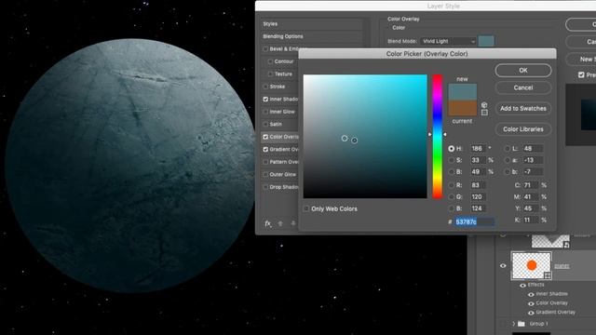This screenshot has width=596, height=335.
Task: Hide the Gradient Overlay effect eye
Action: coord(531,313)
